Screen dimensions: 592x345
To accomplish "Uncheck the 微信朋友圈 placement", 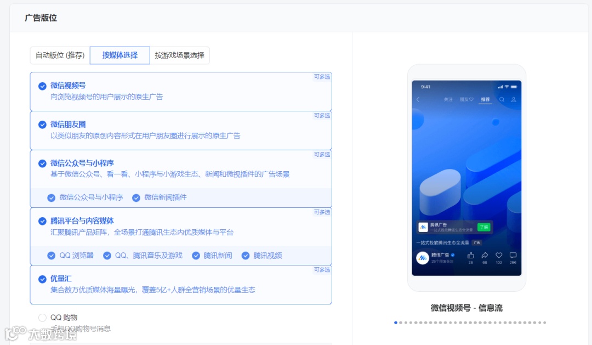I will click(42, 125).
